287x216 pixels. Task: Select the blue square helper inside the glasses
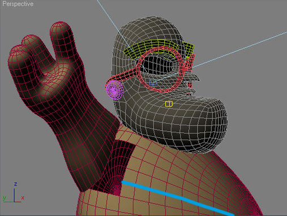pos(153,83)
